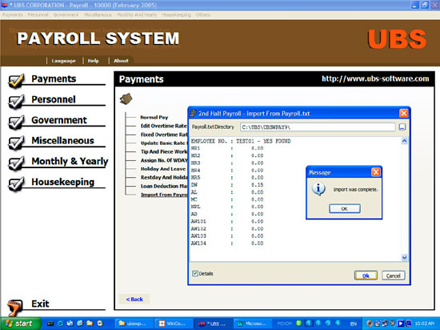Click the Payroll.txt Directory path field
The height and width of the screenshot is (330, 440).
click(x=318, y=127)
